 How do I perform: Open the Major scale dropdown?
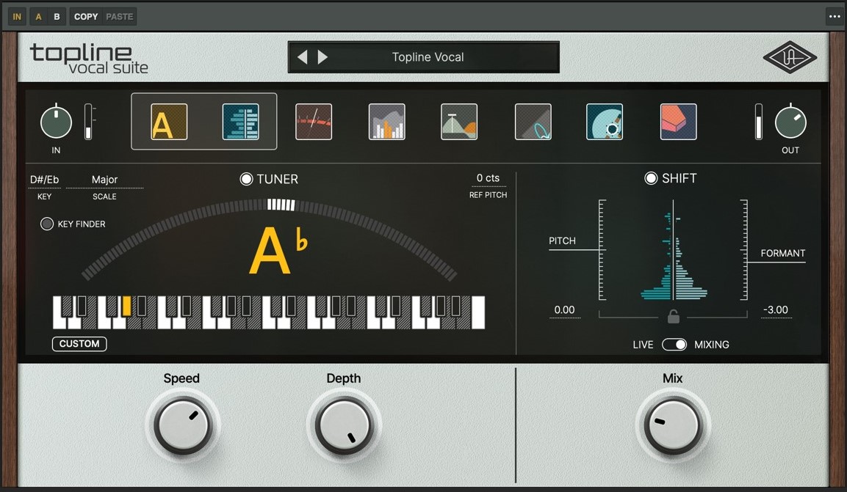[x=104, y=180]
